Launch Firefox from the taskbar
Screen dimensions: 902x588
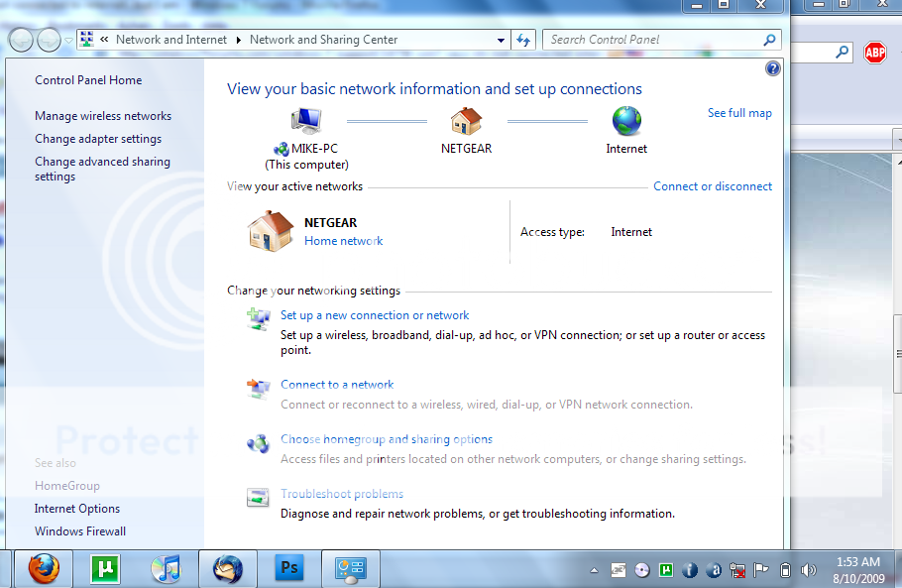click(44, 568)
